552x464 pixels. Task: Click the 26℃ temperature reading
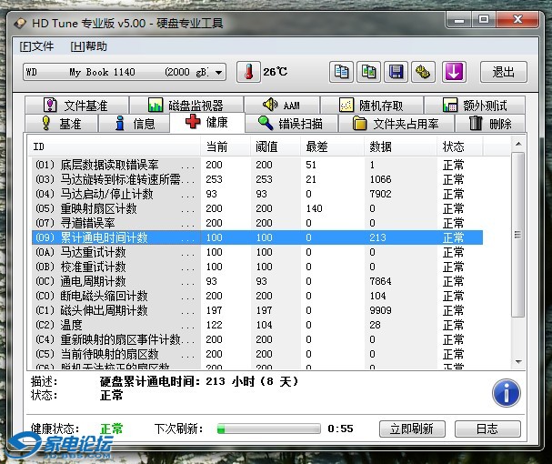coord(276,72)
